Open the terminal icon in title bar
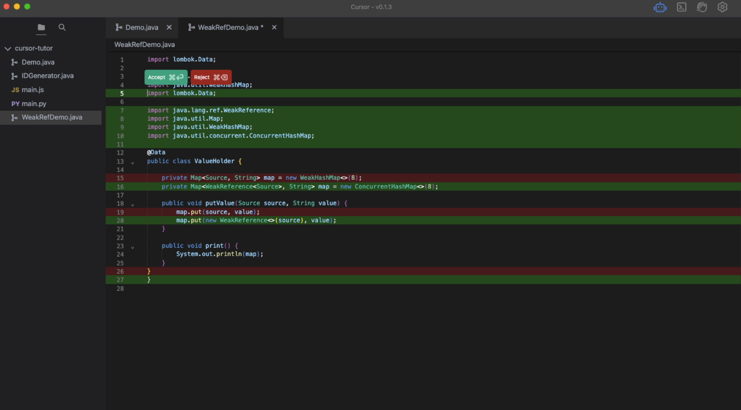Viewport: 741px width, 410px height. click(x=682, y=7)
